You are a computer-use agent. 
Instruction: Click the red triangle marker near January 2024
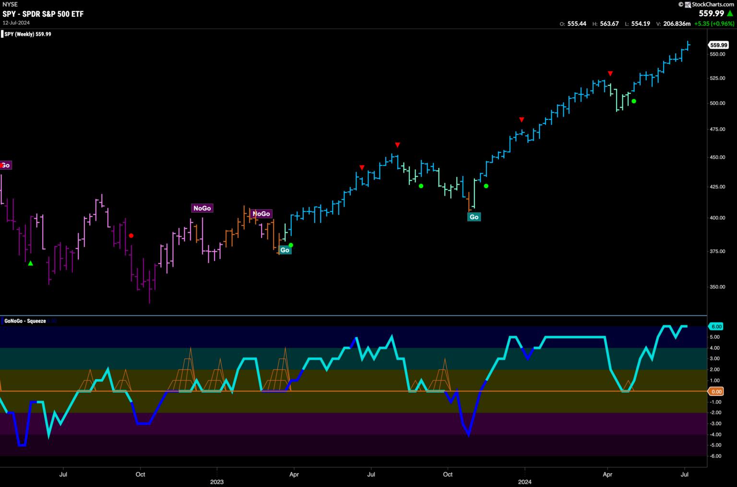coord(522,119)
